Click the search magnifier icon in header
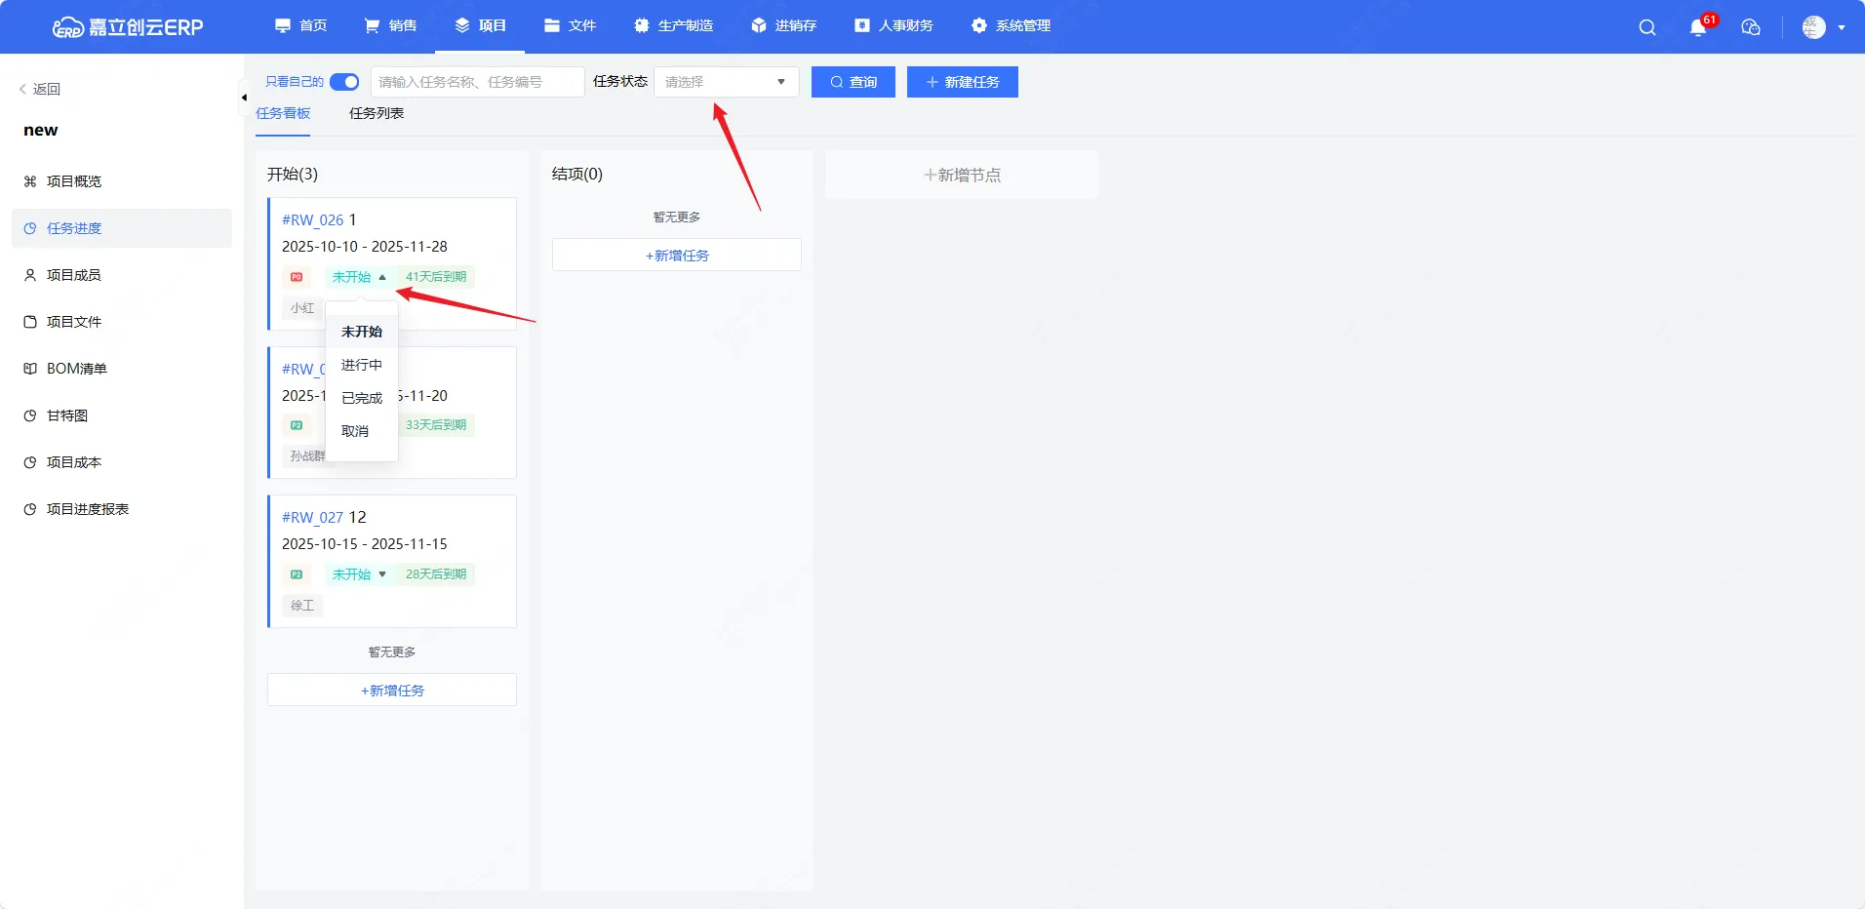This screenshot has height=909, width=1865. 1647,27
